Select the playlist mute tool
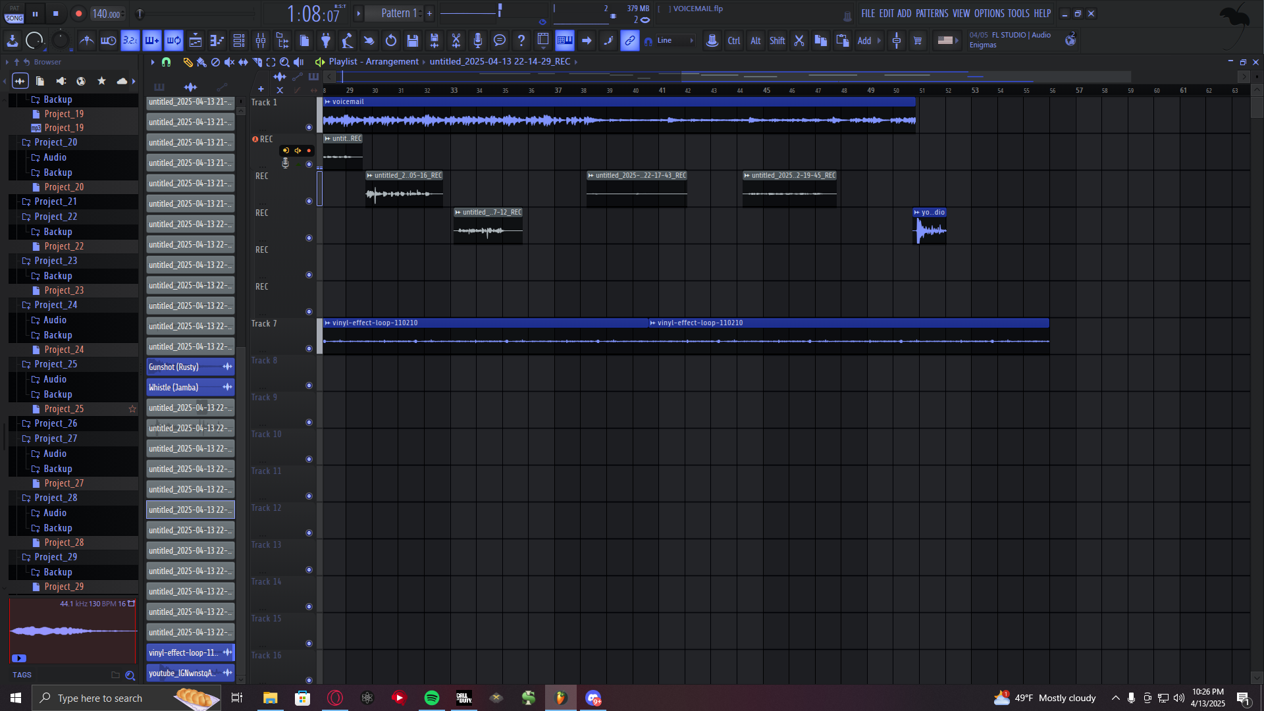This screenshot has width=1264, height=711. (229, 62)
